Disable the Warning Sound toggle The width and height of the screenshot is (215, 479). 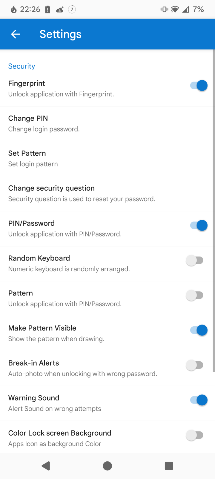click(199, 400)
